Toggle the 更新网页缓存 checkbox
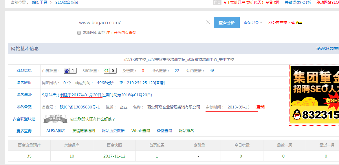Screen dimensions: 339x165 pyautogui.click(x=79, y=33)
